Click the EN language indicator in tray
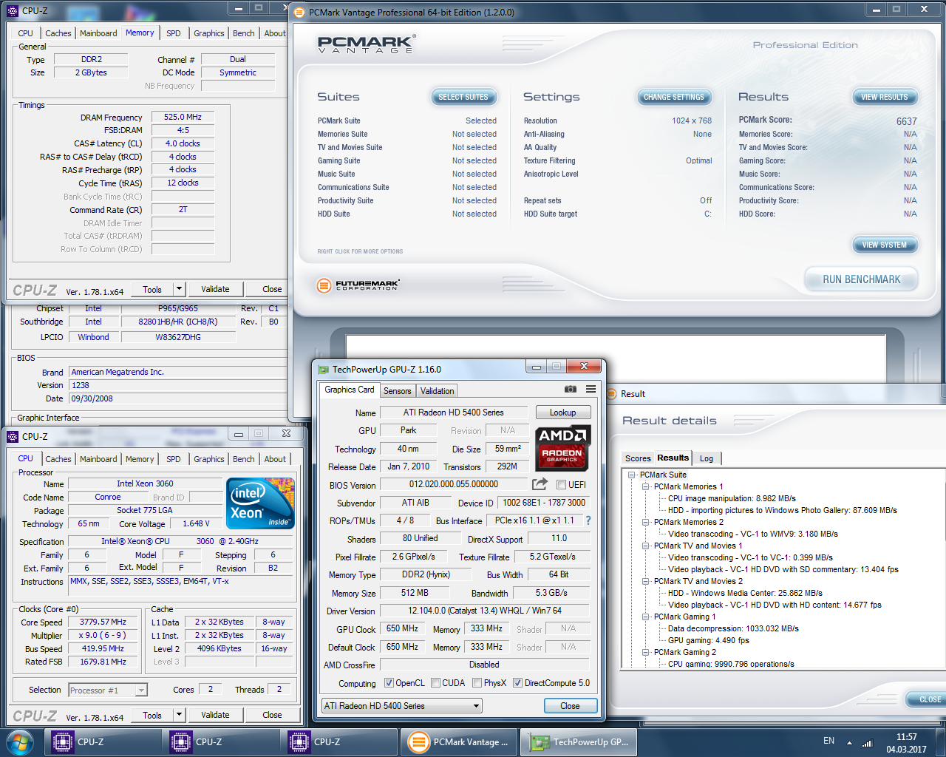Screen dimensions: 946x757 (x=828, y=741)
